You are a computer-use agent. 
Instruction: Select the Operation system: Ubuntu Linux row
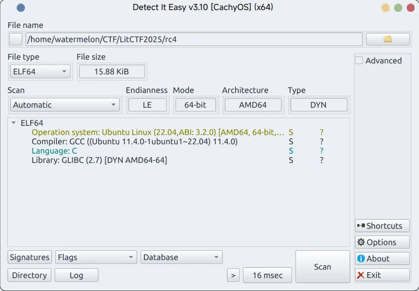[179, 132]
